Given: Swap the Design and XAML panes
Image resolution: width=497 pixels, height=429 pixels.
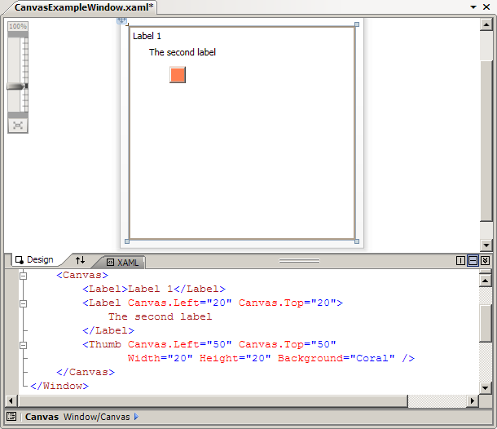Looking at the screenshot, I should (80, 260).
